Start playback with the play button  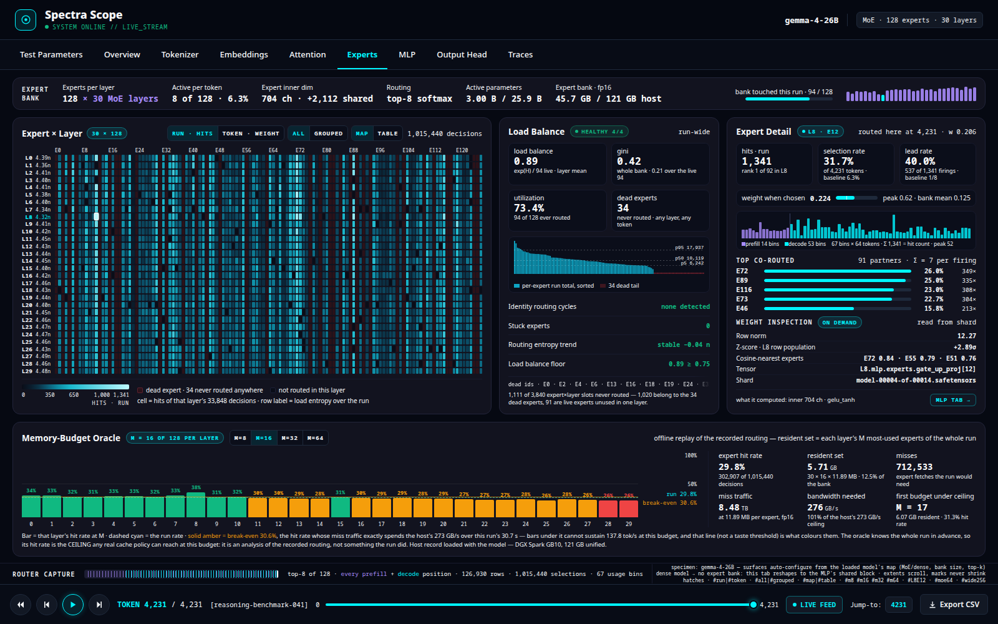[73, 605]
